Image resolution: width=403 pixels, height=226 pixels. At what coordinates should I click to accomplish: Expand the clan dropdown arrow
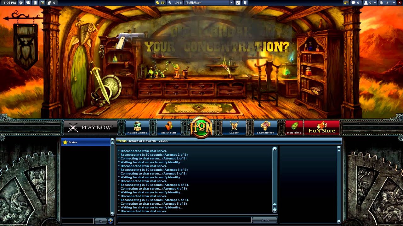(394, 3)
